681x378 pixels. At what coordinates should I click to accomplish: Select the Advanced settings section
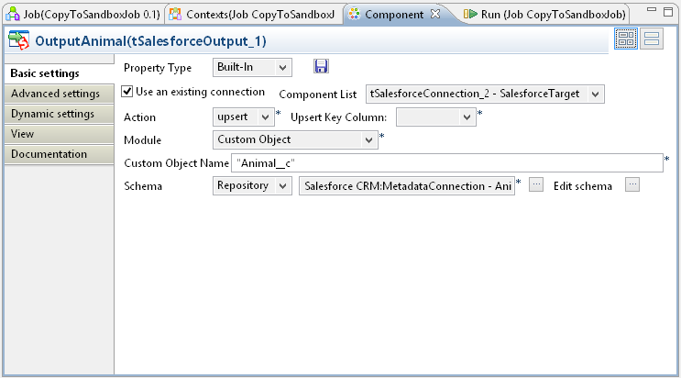pyautogui.click(x=55, y=94)
